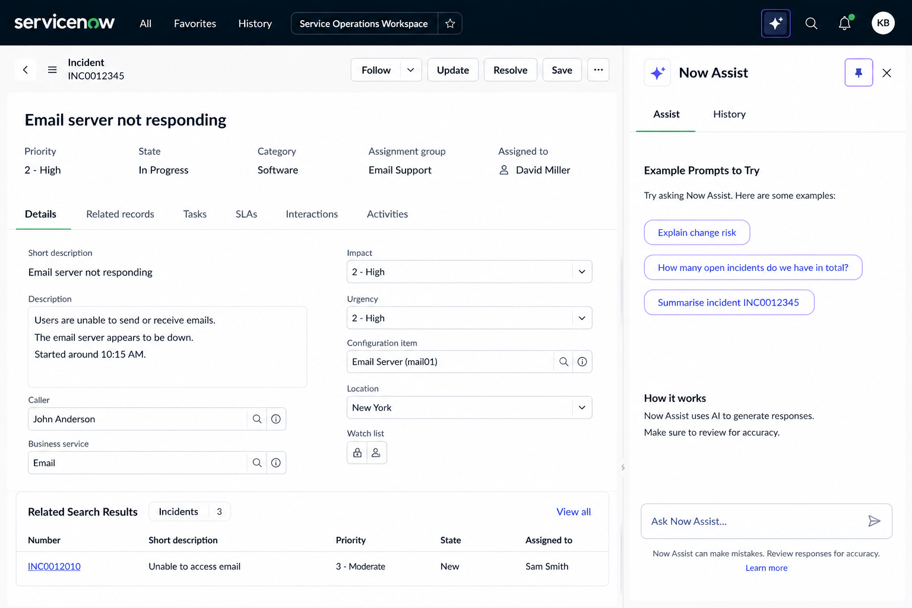
Task: Click the Sam Smith cell
Action: (547, 566)
